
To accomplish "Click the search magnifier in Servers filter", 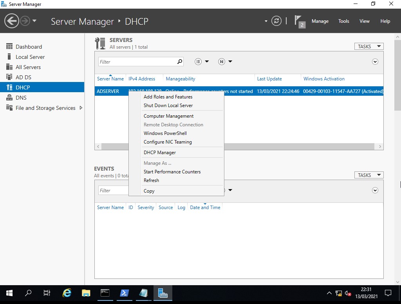I will 180,62.
